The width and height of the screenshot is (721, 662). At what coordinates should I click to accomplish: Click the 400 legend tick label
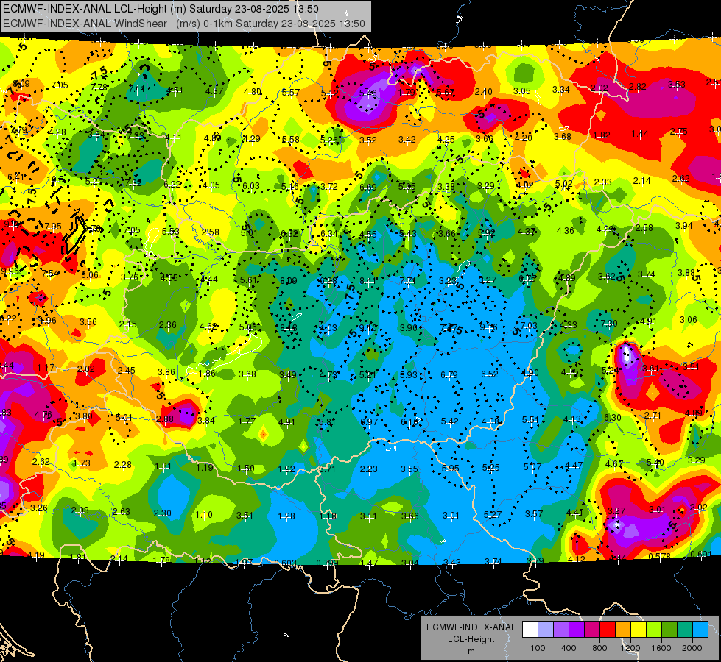click(x=569, y=648)
